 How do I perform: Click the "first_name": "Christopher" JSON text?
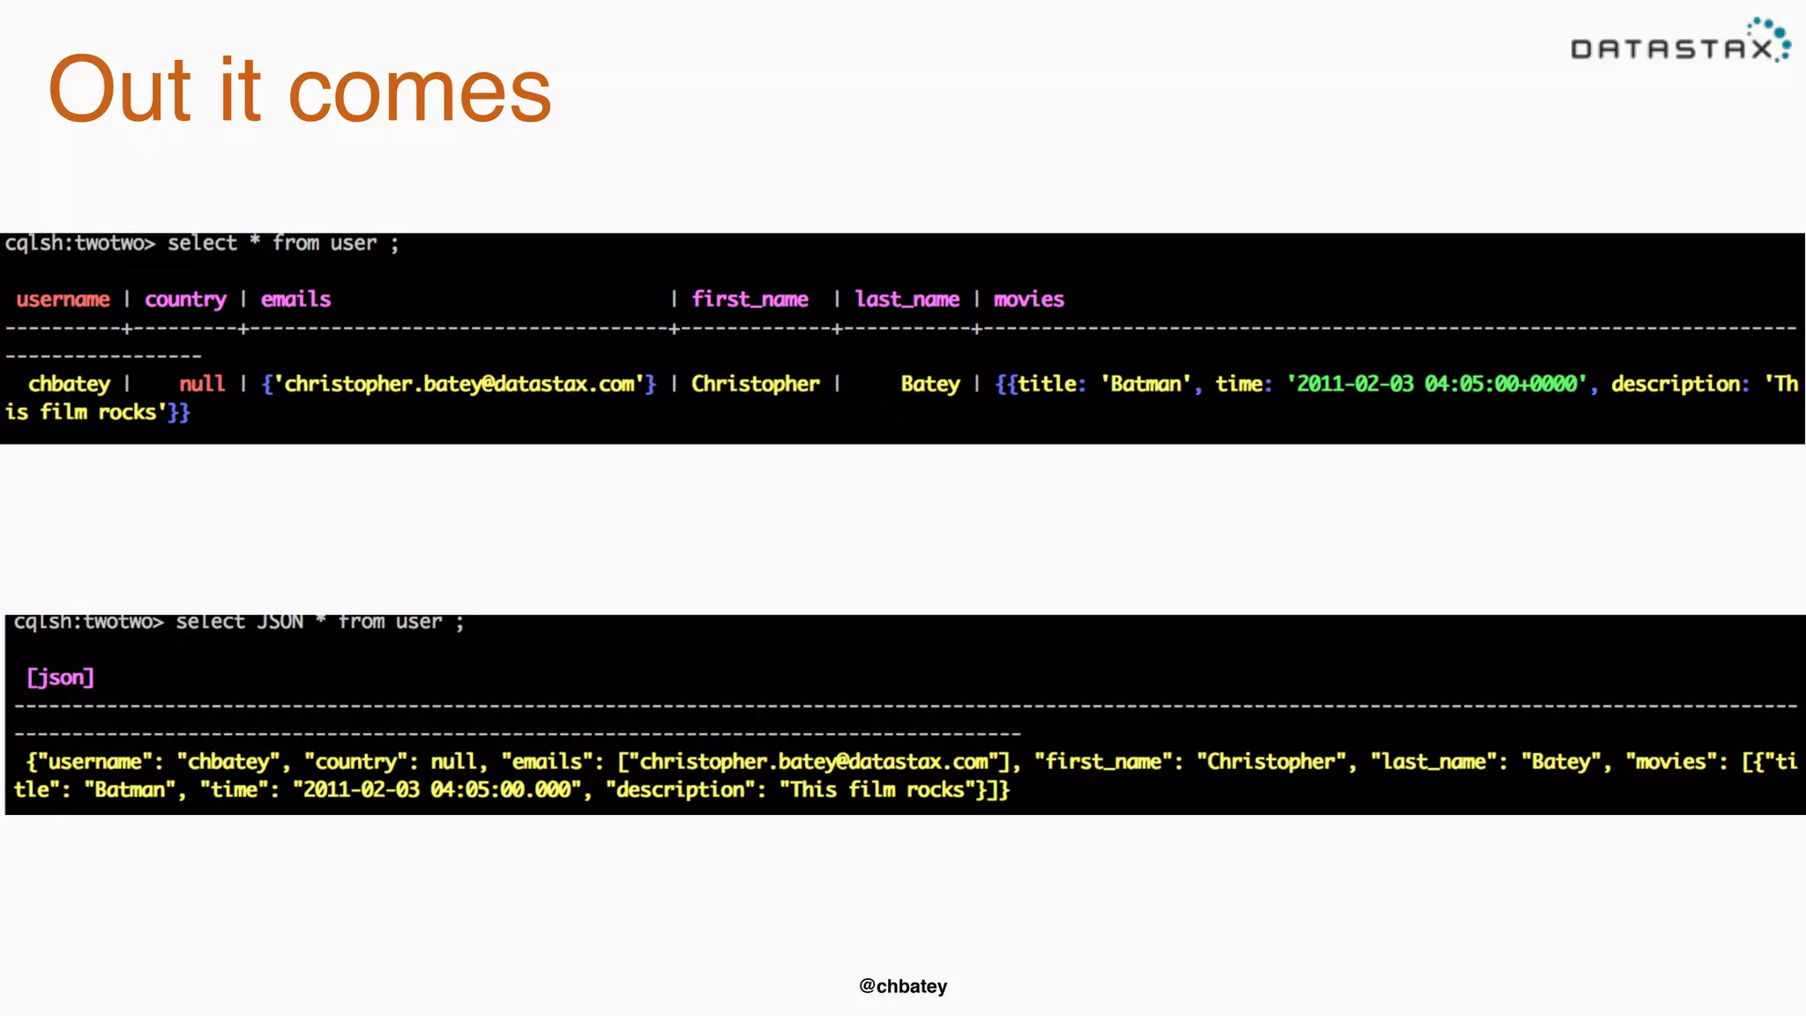(1190, 761)
